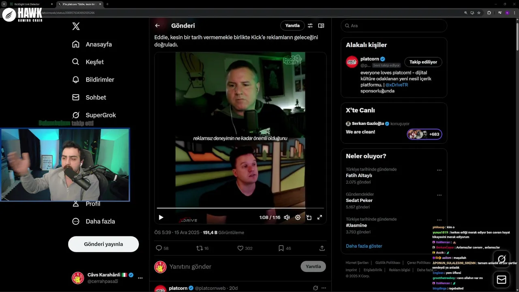Click the Daha fazla göster link
The image size is (519, 292).
(x=364, y=246)
